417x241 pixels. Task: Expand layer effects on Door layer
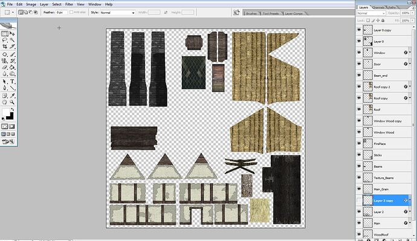click(410, 64)
